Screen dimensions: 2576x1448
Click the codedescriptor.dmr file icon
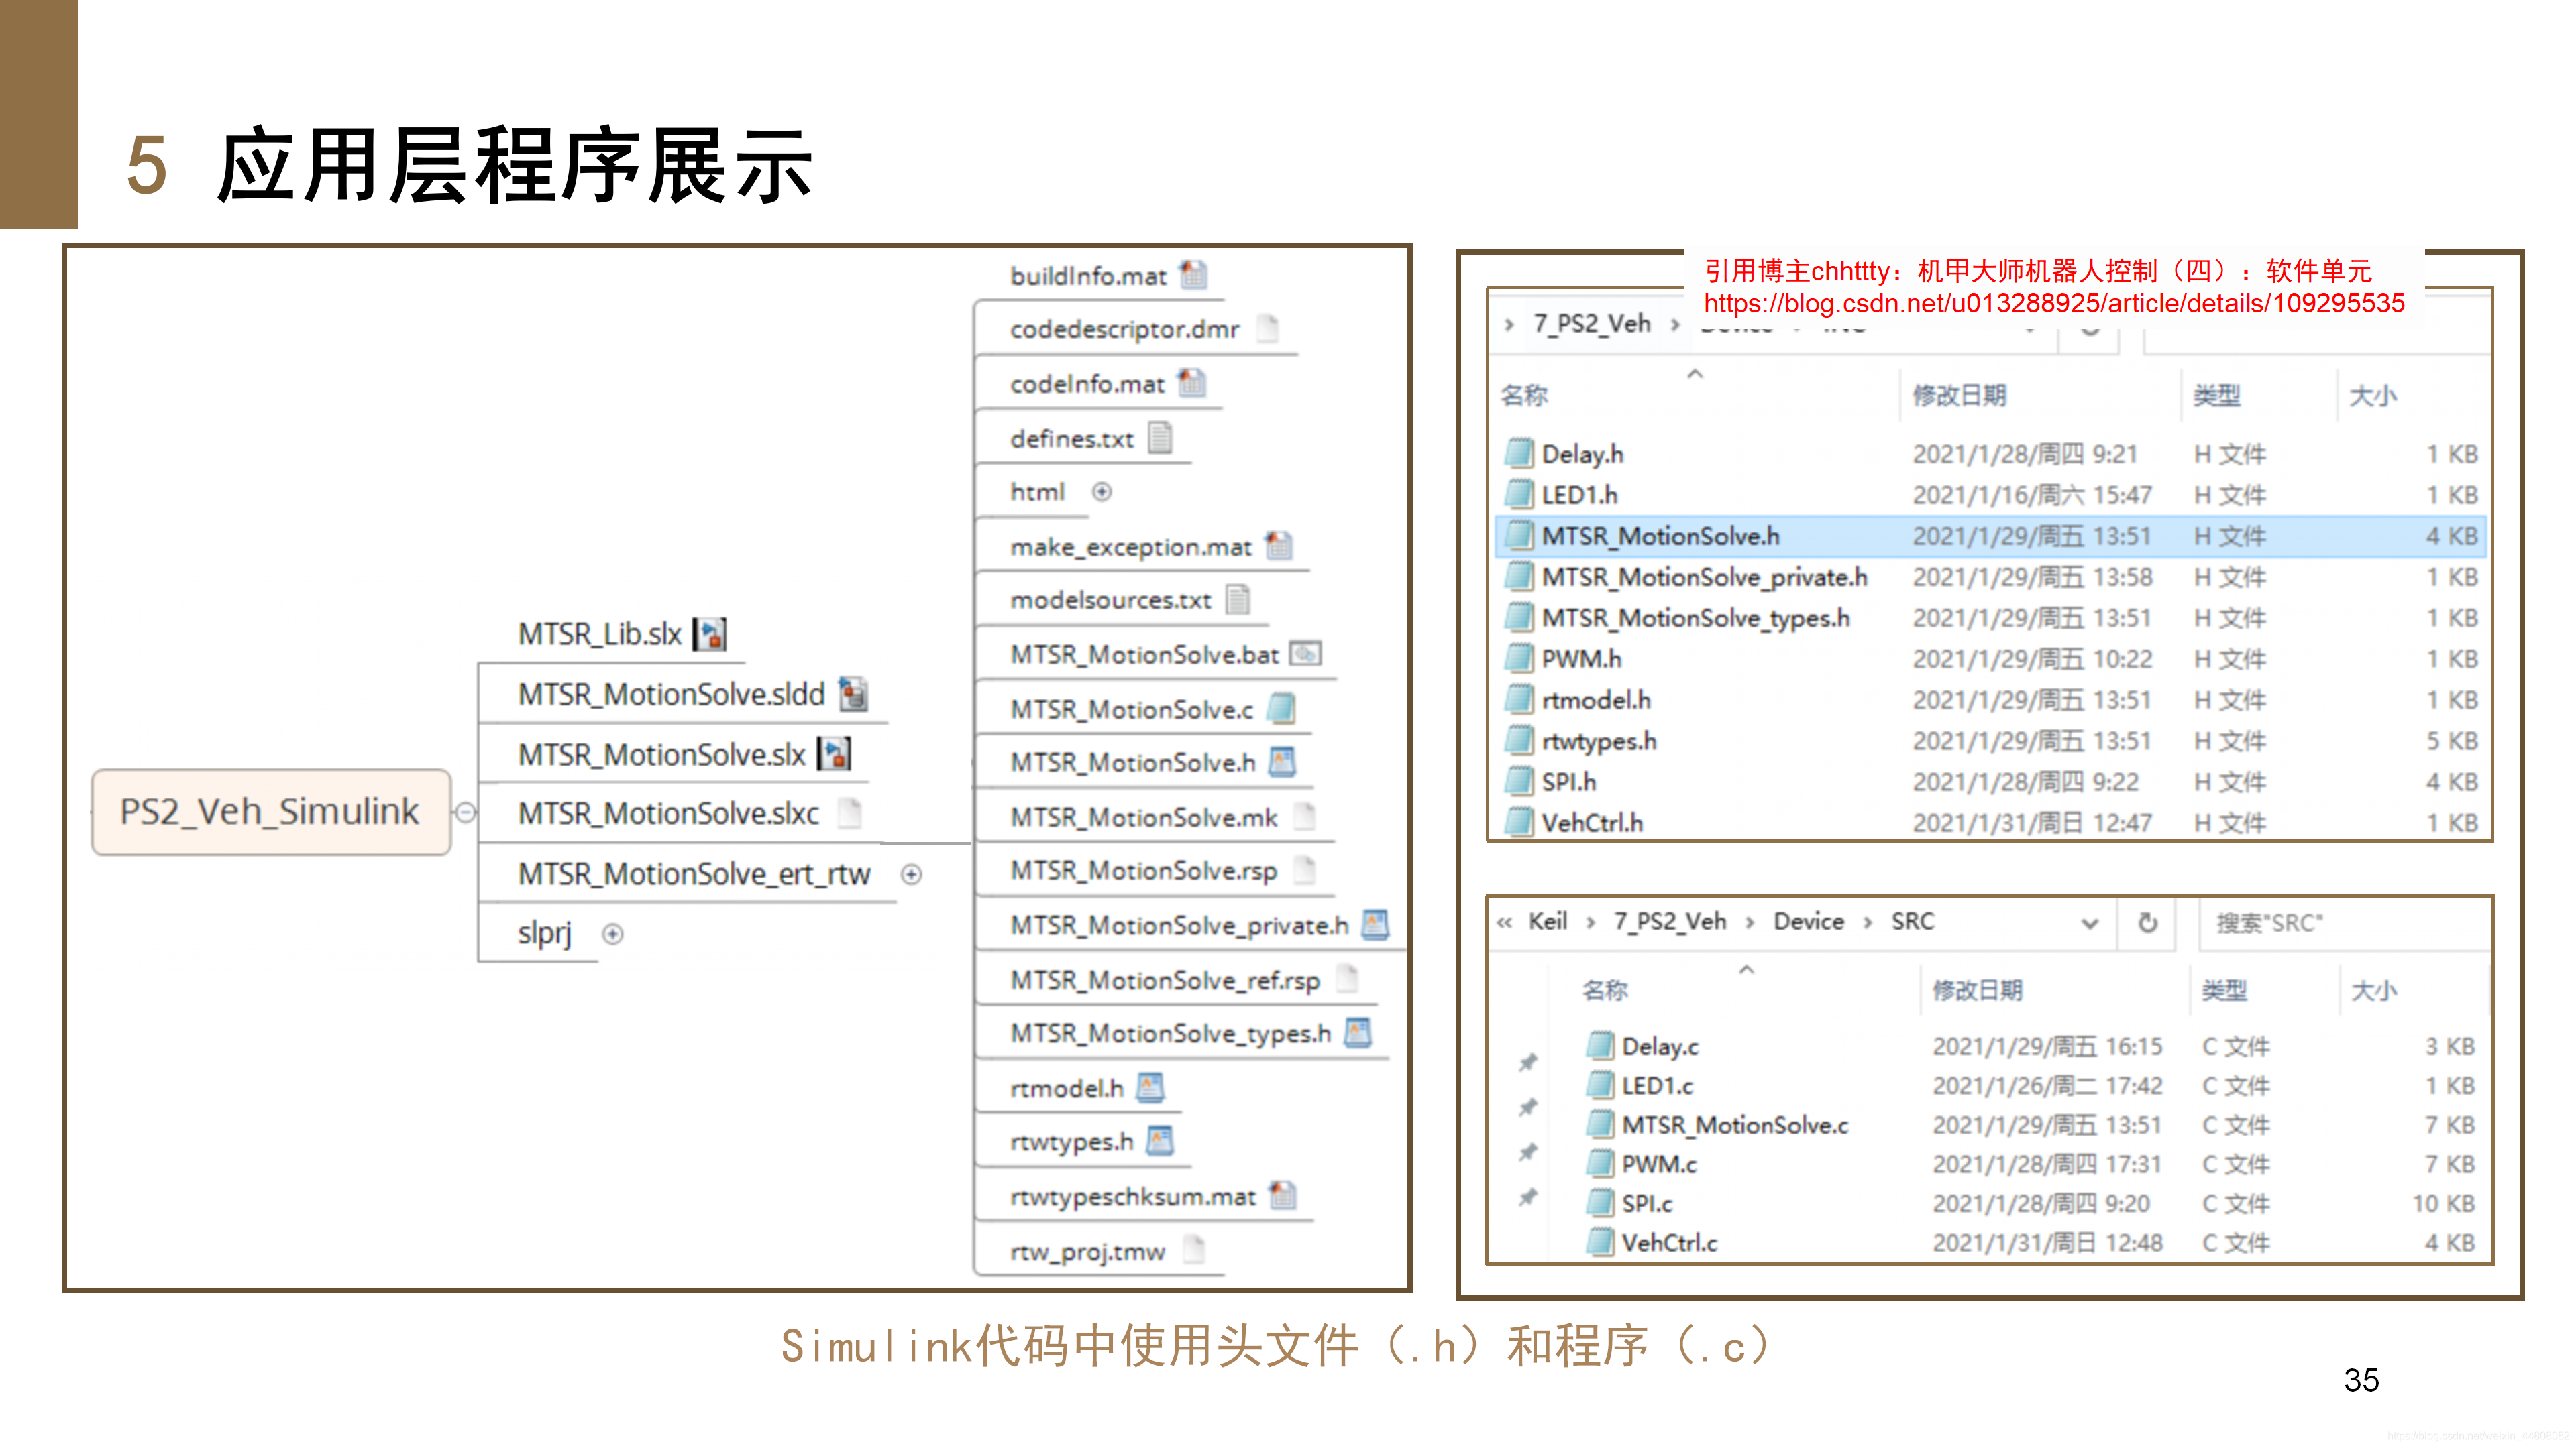(1267, 328)
